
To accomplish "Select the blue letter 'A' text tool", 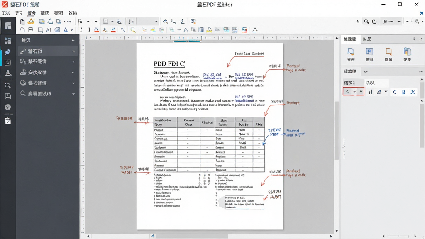I will [x=65, y=30].
